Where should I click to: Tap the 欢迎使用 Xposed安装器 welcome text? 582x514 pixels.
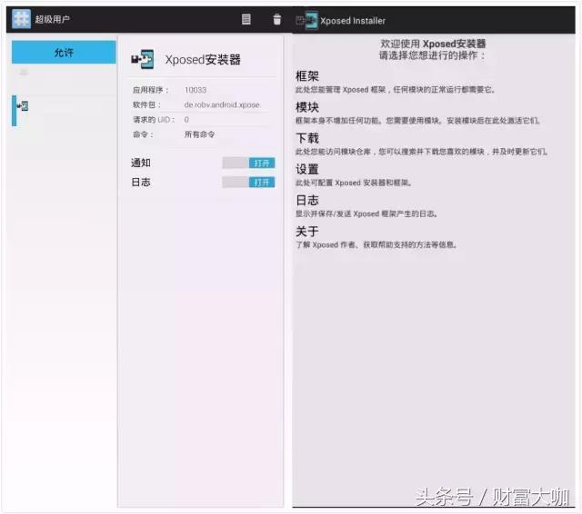coord(433,44)
